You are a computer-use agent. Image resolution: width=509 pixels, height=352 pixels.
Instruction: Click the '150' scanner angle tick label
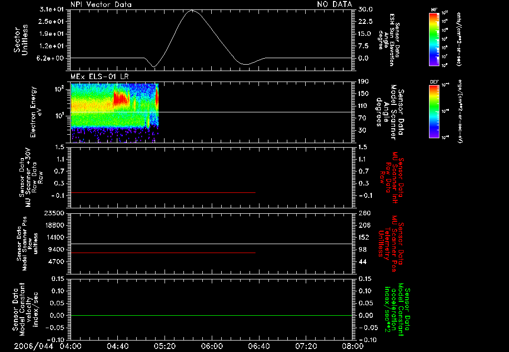click(x=363, y=93)
